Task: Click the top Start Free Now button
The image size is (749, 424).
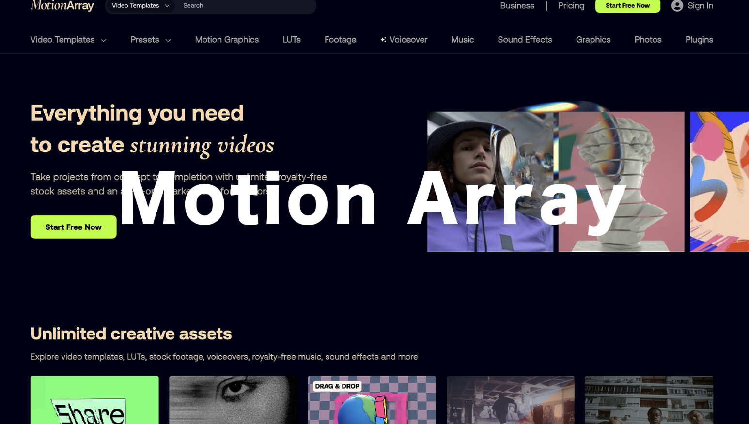Action: pyautogui.click(x=627, y=6)
